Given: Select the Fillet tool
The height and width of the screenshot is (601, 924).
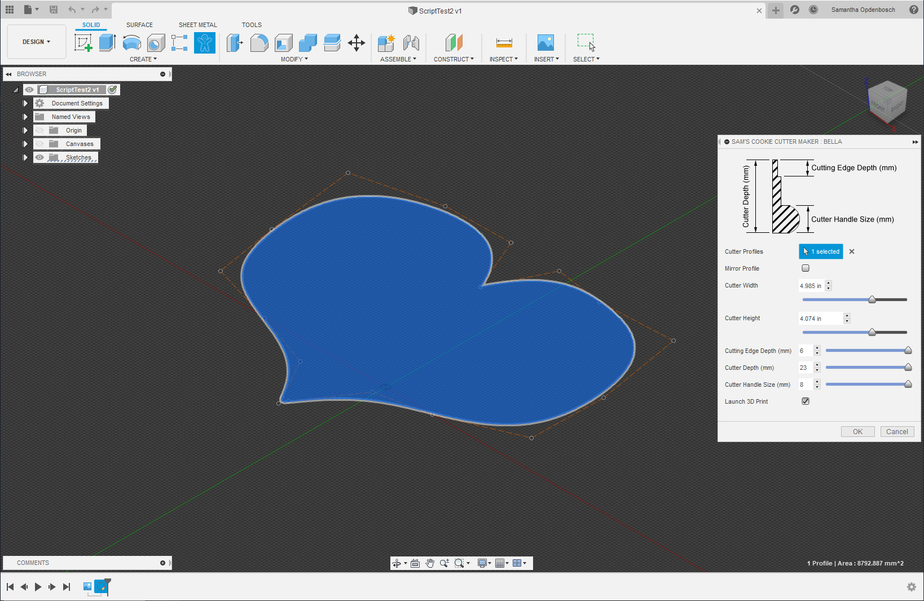Looking at the screenshot, I should coord(259,43).
